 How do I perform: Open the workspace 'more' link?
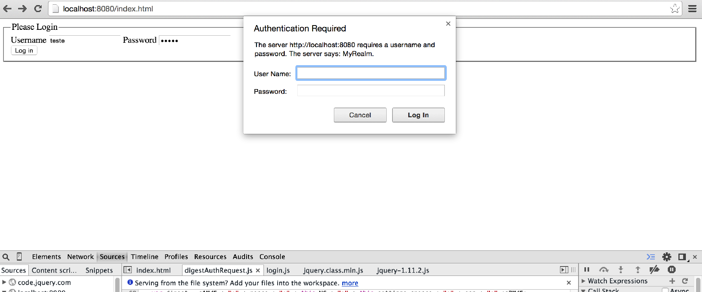[350, 283]
